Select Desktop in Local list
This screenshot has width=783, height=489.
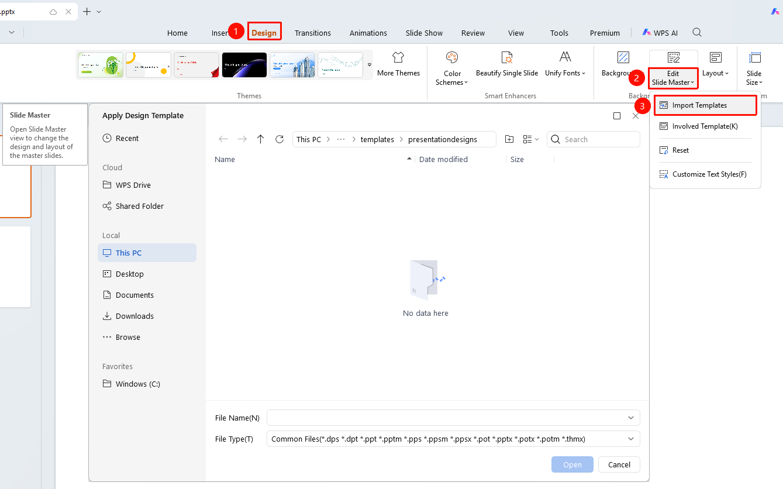123,274
